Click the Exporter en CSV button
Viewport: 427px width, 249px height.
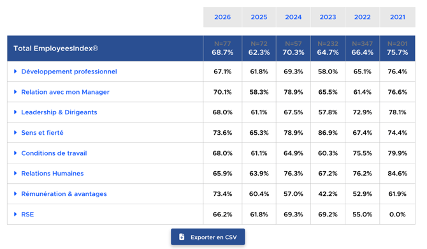(208, 237)
